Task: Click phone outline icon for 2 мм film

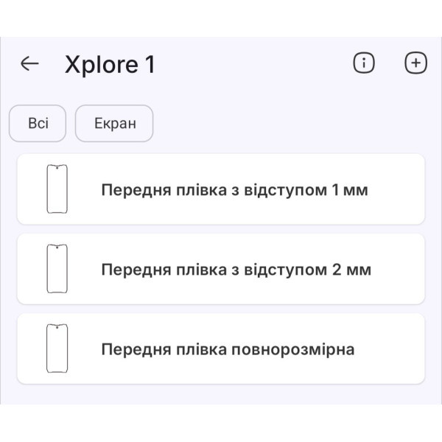Action: click(57, 269)
